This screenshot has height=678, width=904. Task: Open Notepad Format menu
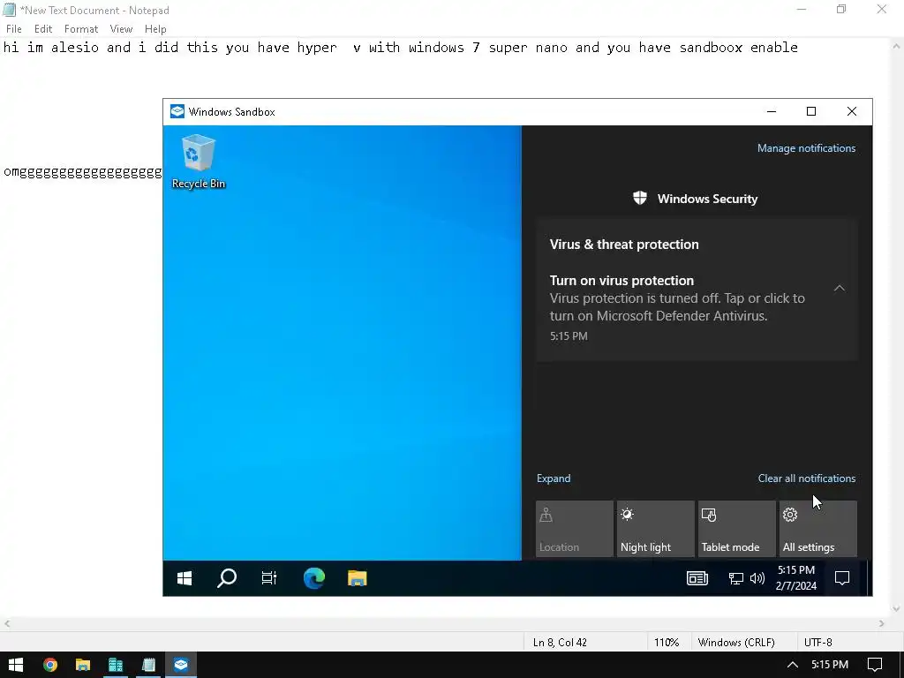80,29
